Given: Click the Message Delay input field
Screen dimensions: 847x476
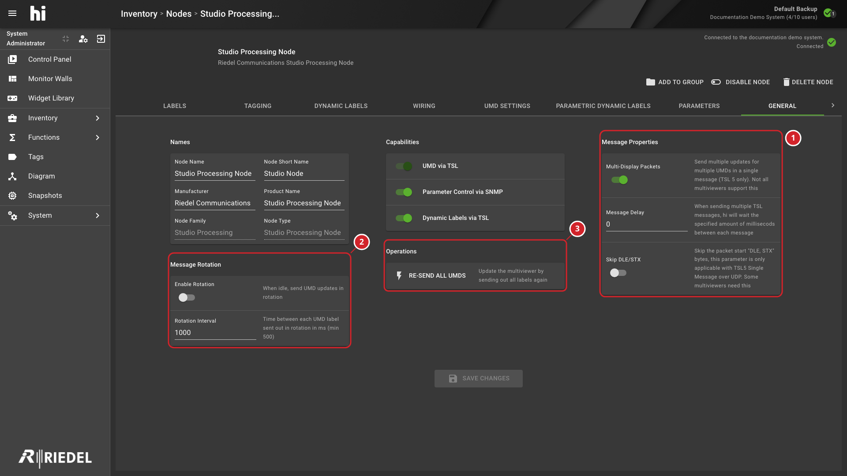Looking at the screenshot, I should pos(647,224).
